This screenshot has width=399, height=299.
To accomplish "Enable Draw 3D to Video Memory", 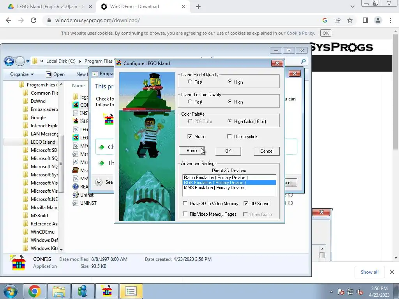I will pos(185,203).
